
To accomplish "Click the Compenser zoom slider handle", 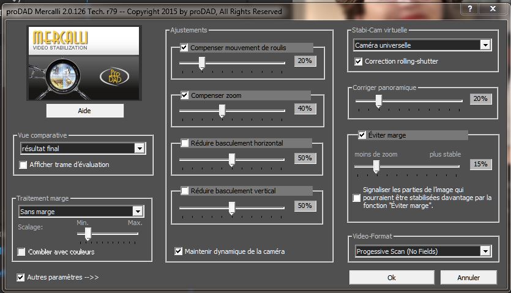I will (x=222, y=111).
